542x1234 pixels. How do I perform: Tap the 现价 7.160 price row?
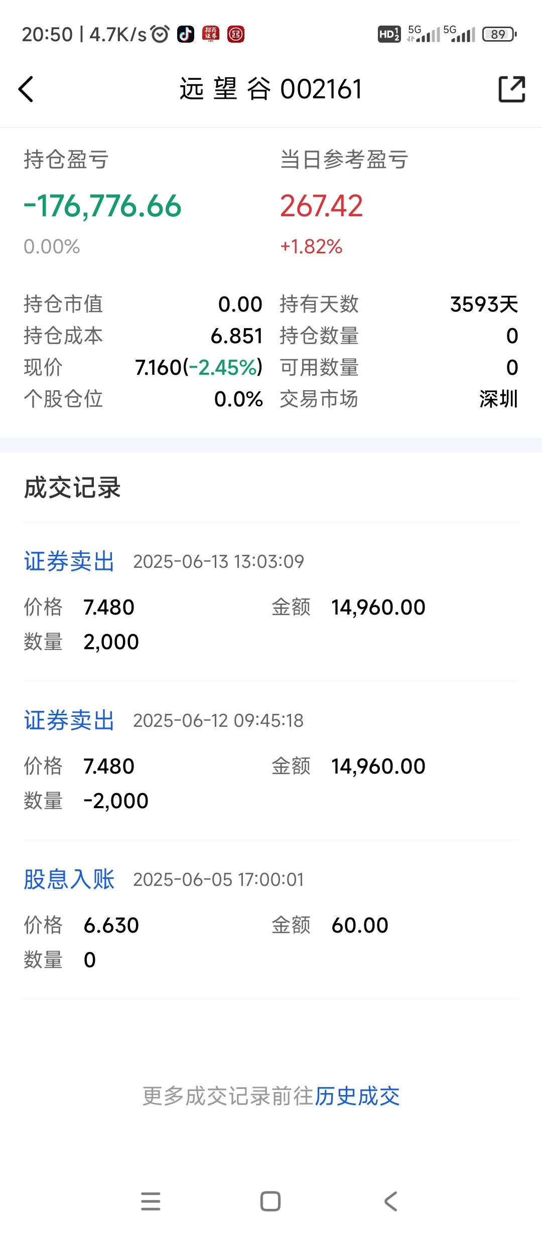tap(143, 367)
